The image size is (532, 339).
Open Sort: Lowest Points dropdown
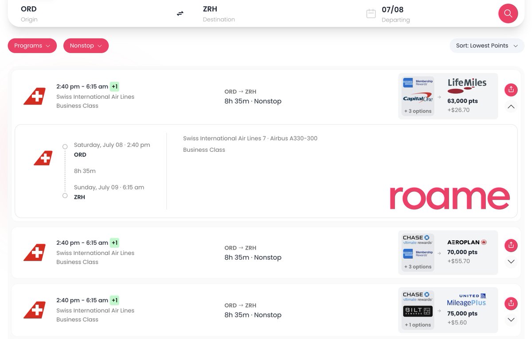coord(487,46)
